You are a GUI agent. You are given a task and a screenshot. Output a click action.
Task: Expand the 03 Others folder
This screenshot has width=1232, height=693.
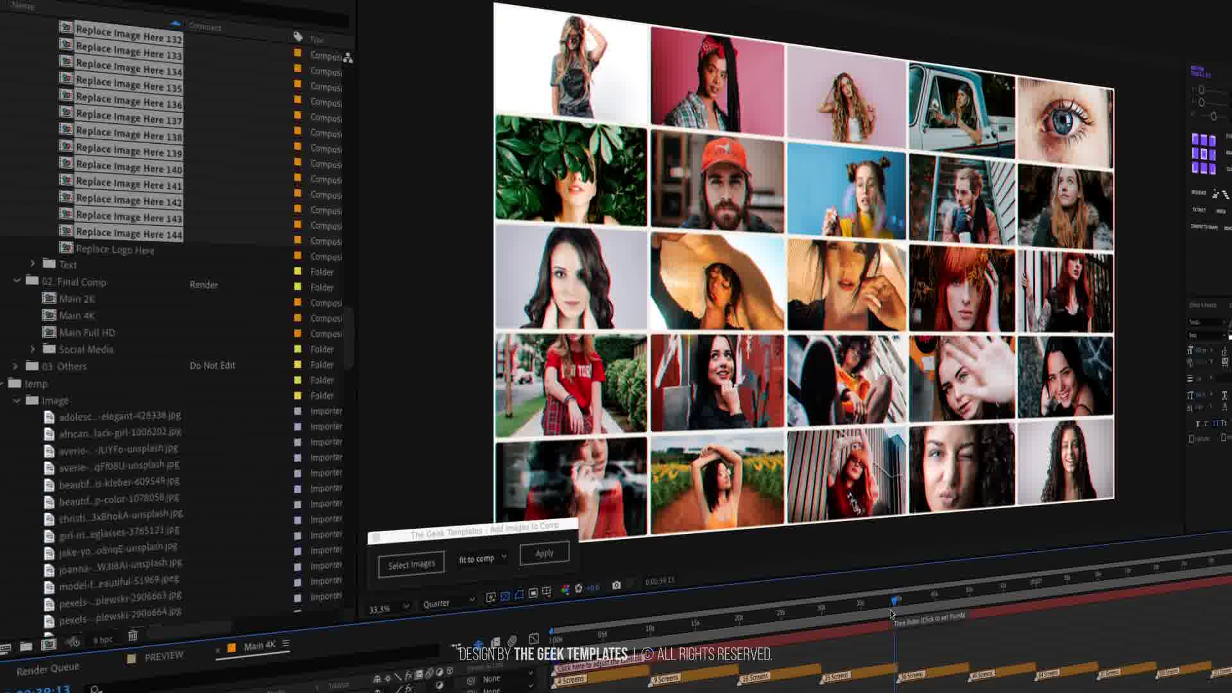[15, 366]
